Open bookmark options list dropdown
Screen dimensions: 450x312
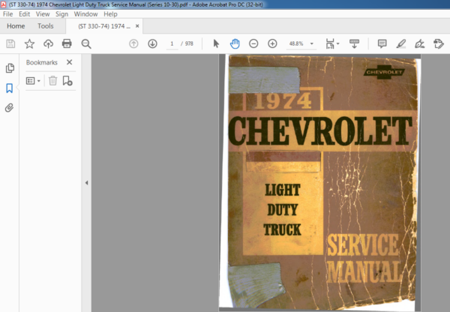33,81
